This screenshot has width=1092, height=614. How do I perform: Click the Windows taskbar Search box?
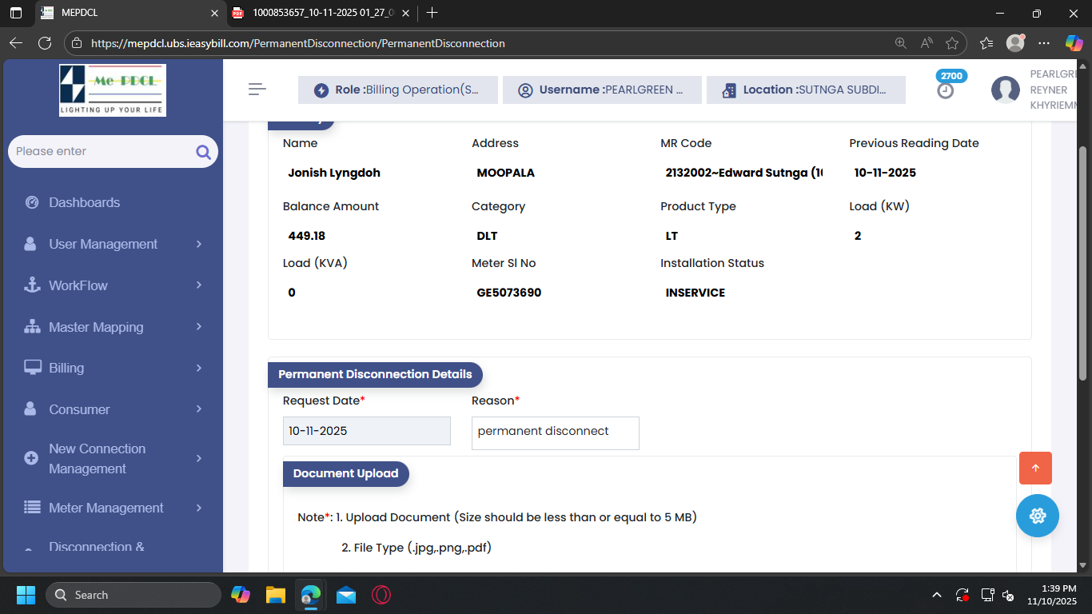134,595
